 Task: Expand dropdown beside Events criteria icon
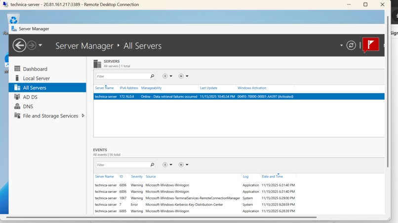tap(171, 165)
